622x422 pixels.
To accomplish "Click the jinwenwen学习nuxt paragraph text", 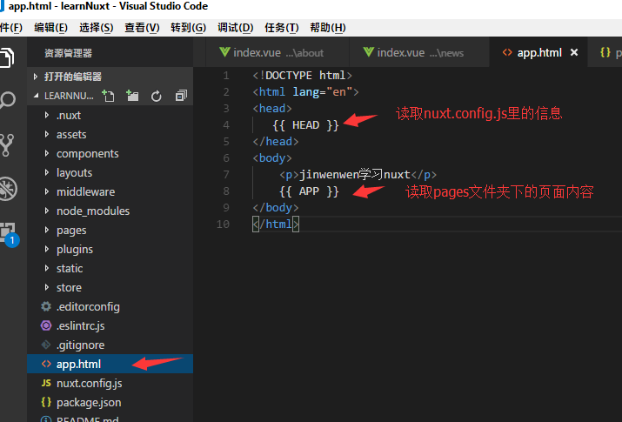I will 355,175.
